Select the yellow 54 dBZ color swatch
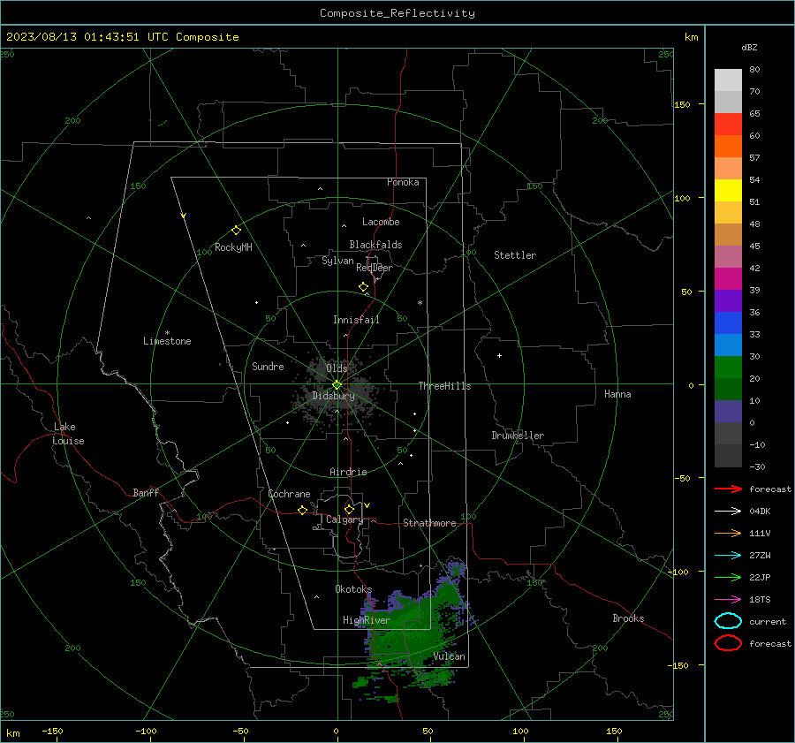Screen dimensions: 795x743 728,190
